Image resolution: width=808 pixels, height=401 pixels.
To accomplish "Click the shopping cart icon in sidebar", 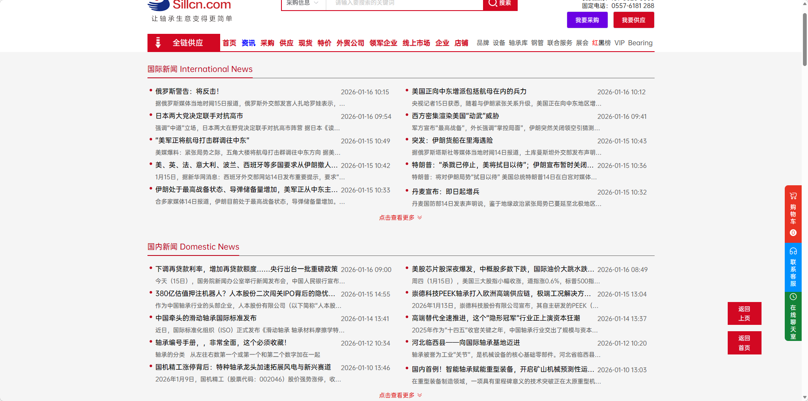I will [793, 196].
